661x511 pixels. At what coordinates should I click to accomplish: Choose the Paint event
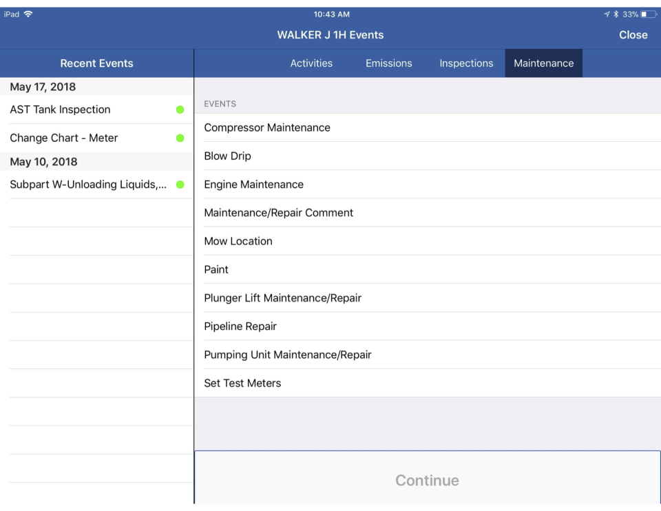pyautogui.click(x=216, y=270)
